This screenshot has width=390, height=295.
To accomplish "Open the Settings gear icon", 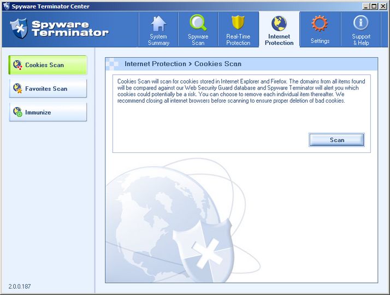I will [320, 23].
